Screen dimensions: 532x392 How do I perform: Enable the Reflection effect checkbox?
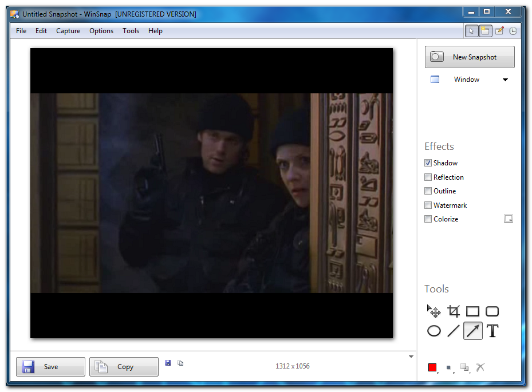coord(428,177)
